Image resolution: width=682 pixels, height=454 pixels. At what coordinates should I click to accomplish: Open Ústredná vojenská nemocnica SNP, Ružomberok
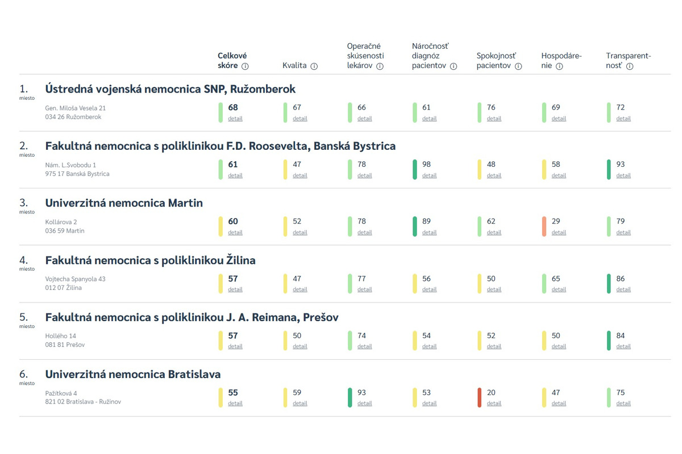tap(170, 89)
